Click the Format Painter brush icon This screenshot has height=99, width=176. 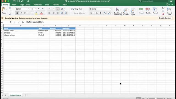(x=10, y=14)
